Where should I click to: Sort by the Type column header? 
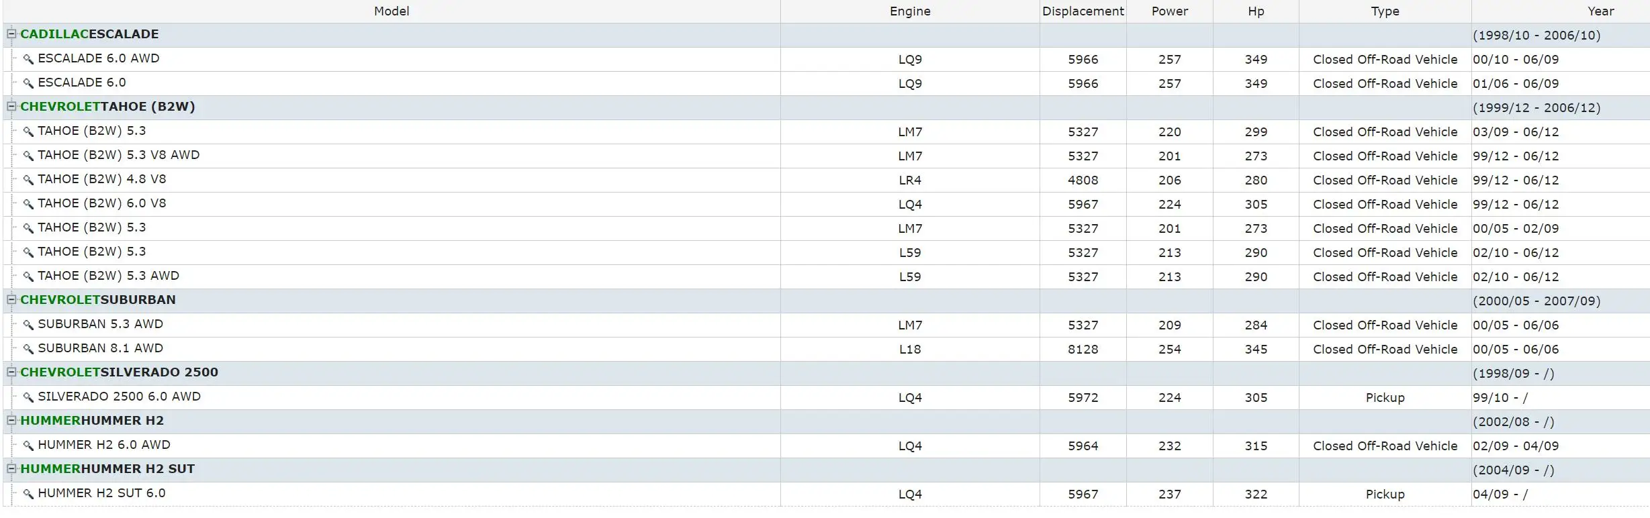[x=1385, y=11]
